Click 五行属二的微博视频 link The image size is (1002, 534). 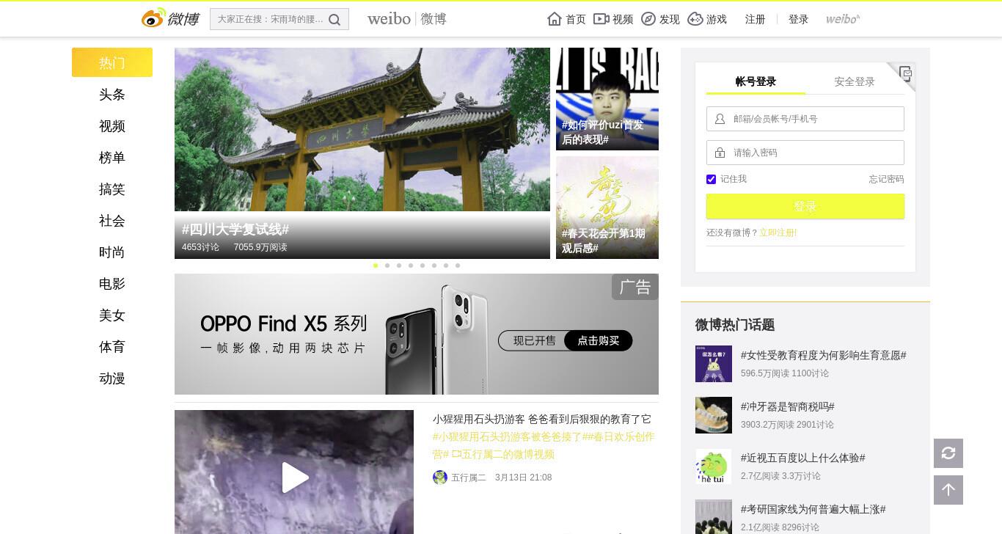[x=502, y=454]
